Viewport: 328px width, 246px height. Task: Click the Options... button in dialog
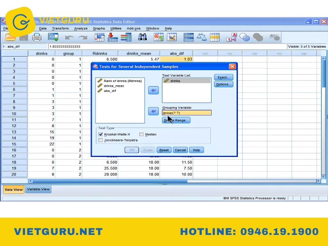(x=223, y=84)
